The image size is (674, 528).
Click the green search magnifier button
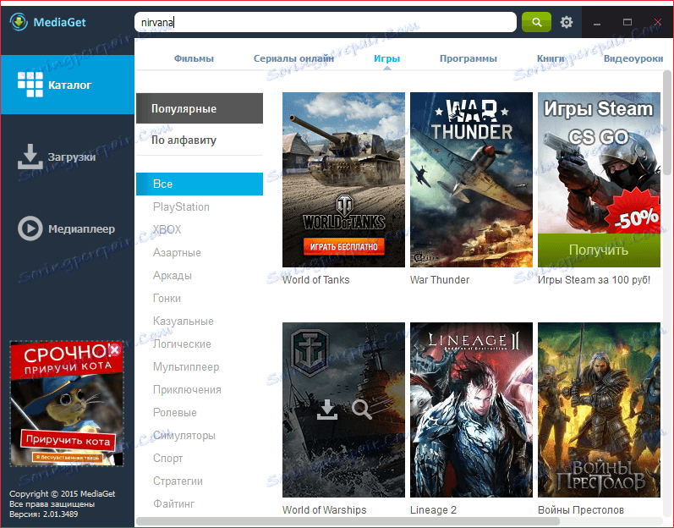536,22
